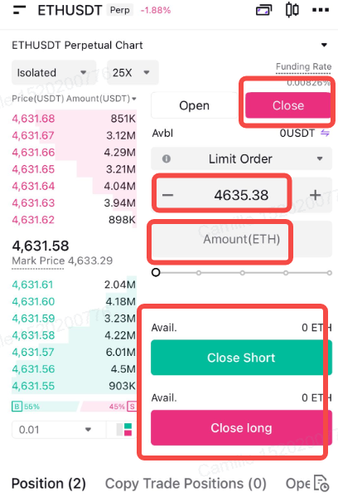Open the order history document icon
The image size is (338, 497).
321,484
